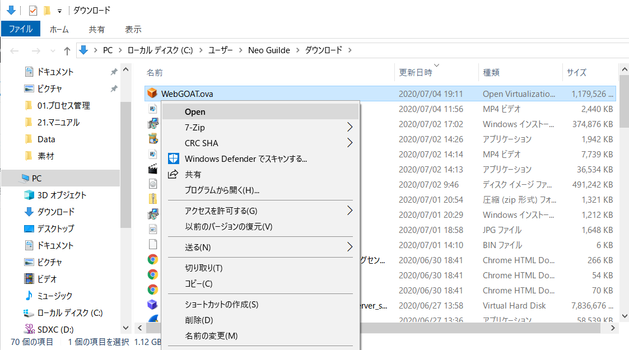The height and width of the screenshot is (350, 629).
Task: Choose 以前のバージョンの復元(V) entry
Action: click(x=260, y=226)
